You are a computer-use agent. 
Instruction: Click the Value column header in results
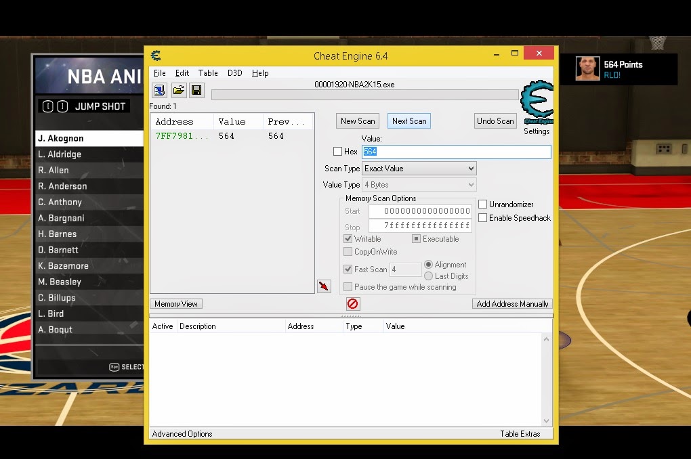tap(238, 122)
